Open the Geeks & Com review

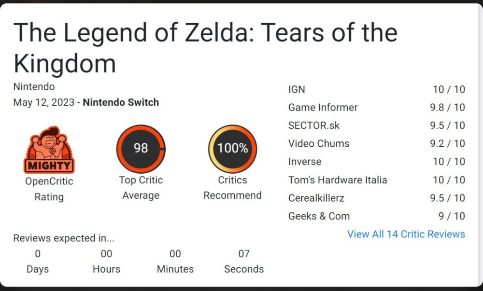pyautogui.click(x=376, y=216)
